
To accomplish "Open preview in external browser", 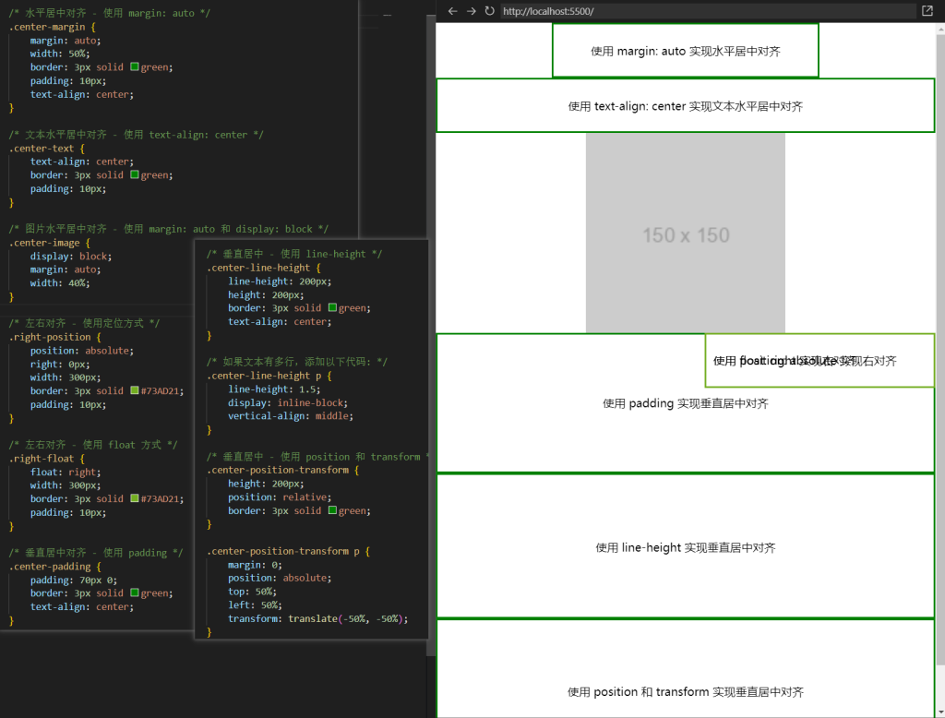I will [927, 11].
